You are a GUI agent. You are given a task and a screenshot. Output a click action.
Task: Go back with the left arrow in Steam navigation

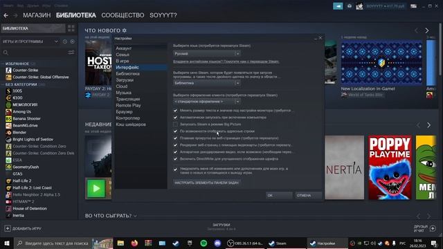point(6,15)
